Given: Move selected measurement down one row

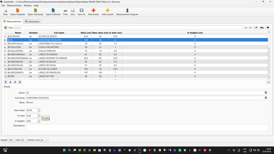Looking at the screenshot, I should pos(15,82).
